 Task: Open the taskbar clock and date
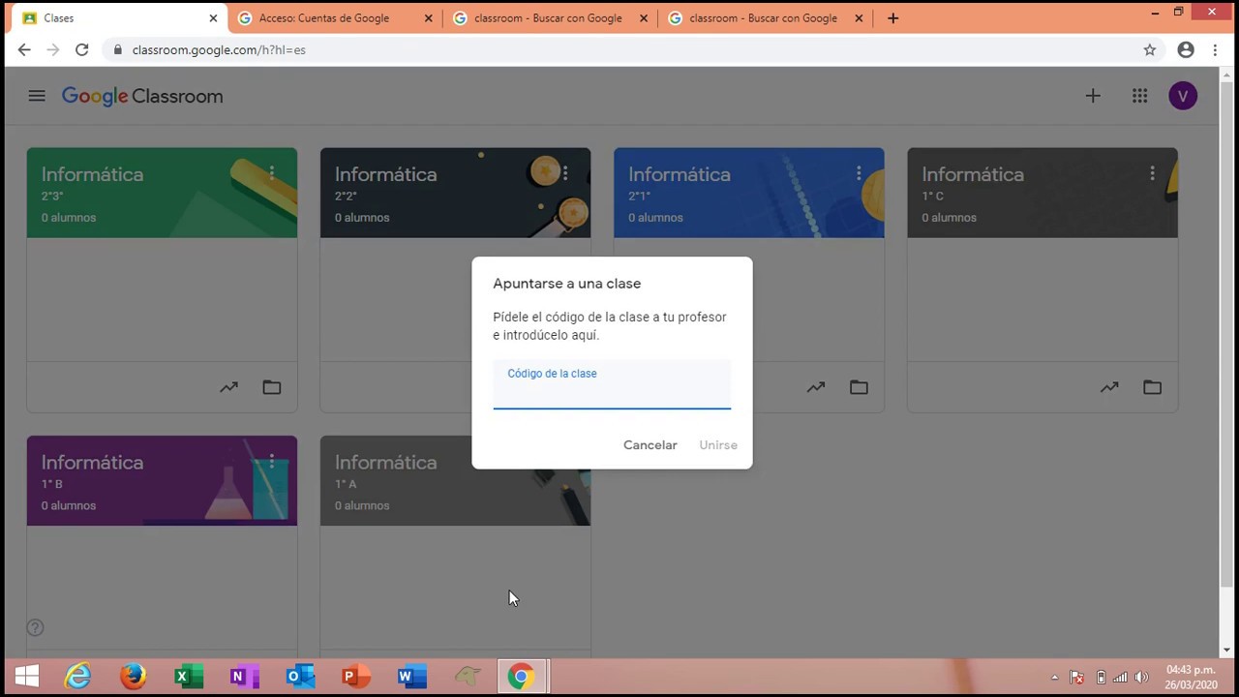tap(1191, 678)
